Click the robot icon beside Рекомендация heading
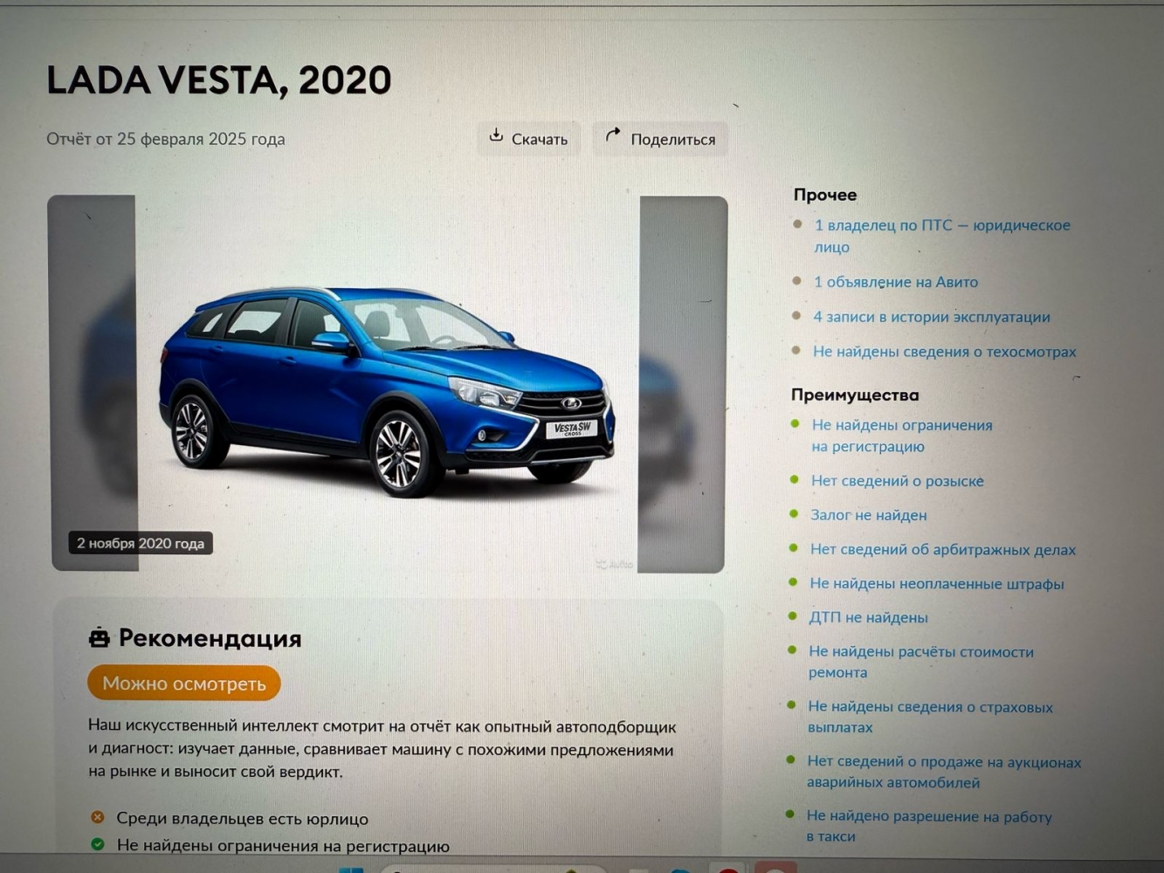Image resolution: width=1164 pixels, height=873 pixels. click(100, 638)
